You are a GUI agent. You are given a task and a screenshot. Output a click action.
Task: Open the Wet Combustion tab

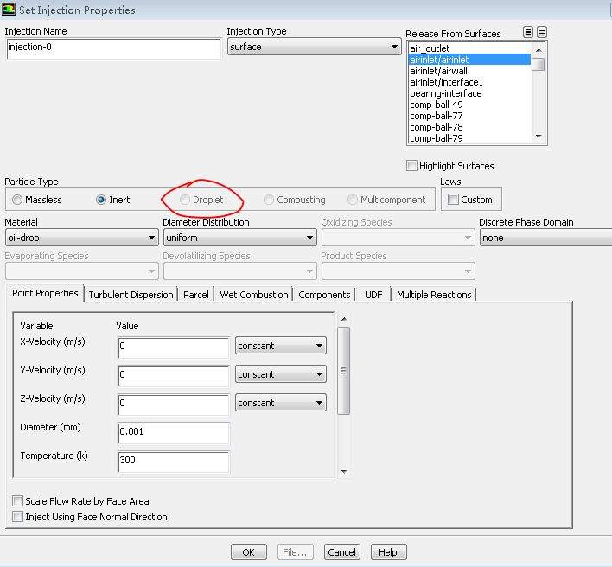253,295
